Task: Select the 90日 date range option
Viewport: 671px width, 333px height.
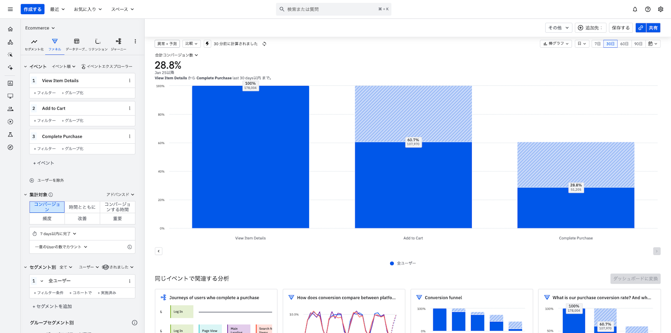Action: 638,44
